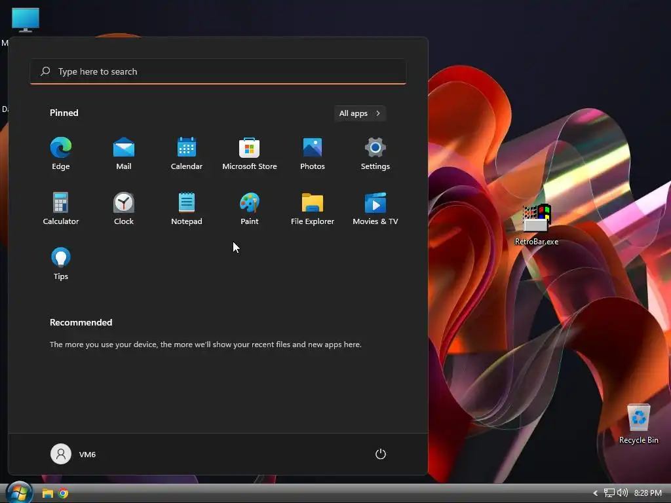Screen dimensions: 671x503
Task: Click the search magnifier icon
Action: pyautogui.click(x=45, y=71)
